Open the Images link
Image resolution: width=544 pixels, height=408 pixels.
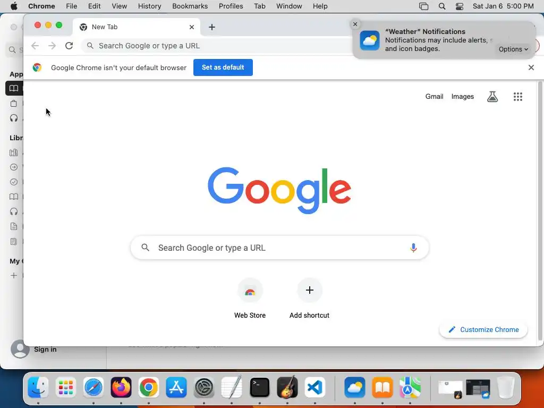point(462,97)
